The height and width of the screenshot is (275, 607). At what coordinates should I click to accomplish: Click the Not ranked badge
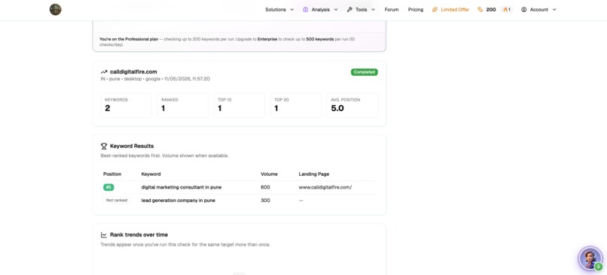(117, 201)
